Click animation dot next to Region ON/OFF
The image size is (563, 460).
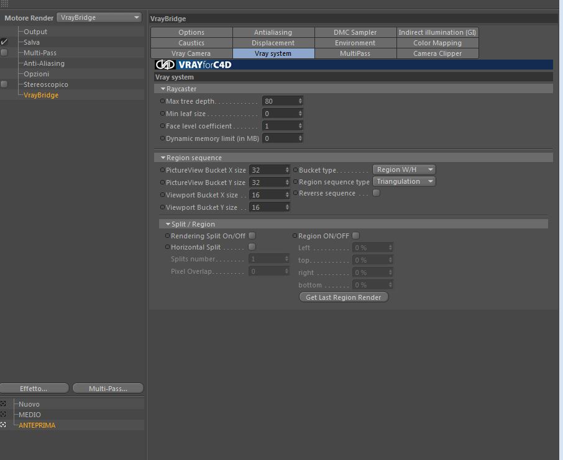coord(295,236)
